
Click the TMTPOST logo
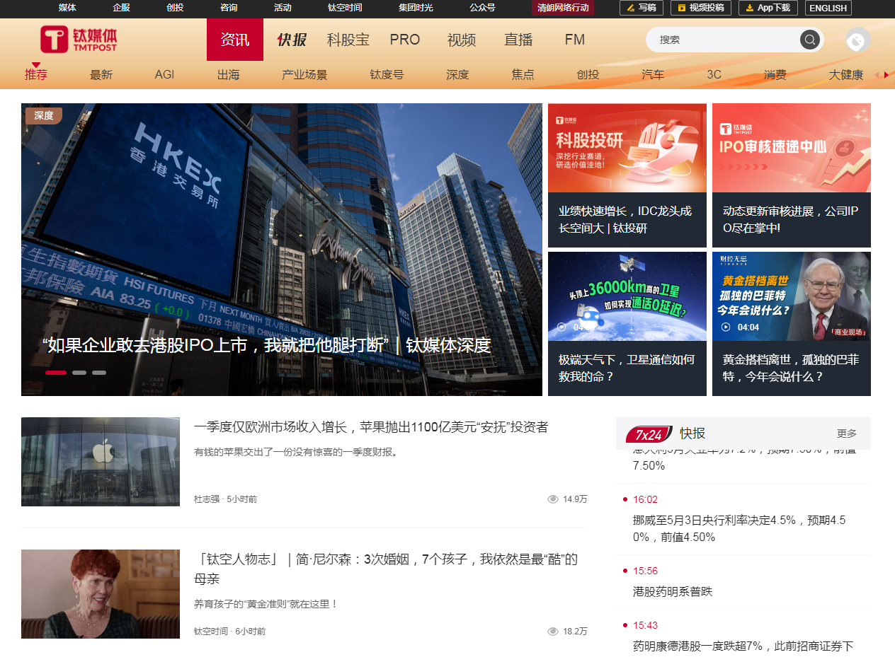pos(79,40)
